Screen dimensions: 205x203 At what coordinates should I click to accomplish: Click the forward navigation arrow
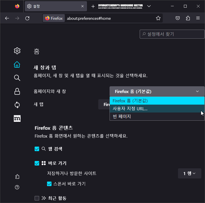17,18
